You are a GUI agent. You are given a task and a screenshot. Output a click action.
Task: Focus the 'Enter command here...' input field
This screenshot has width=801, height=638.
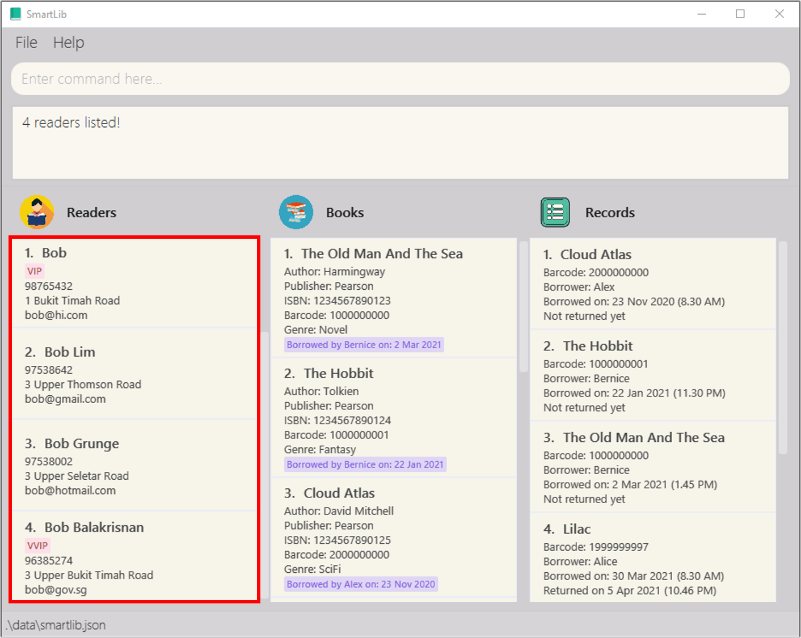click(x=401, y=79)
